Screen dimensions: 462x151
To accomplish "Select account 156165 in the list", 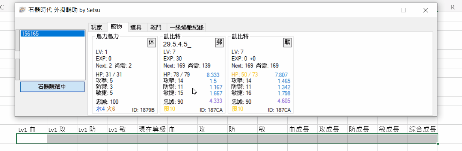I will [x=53, y=33].
